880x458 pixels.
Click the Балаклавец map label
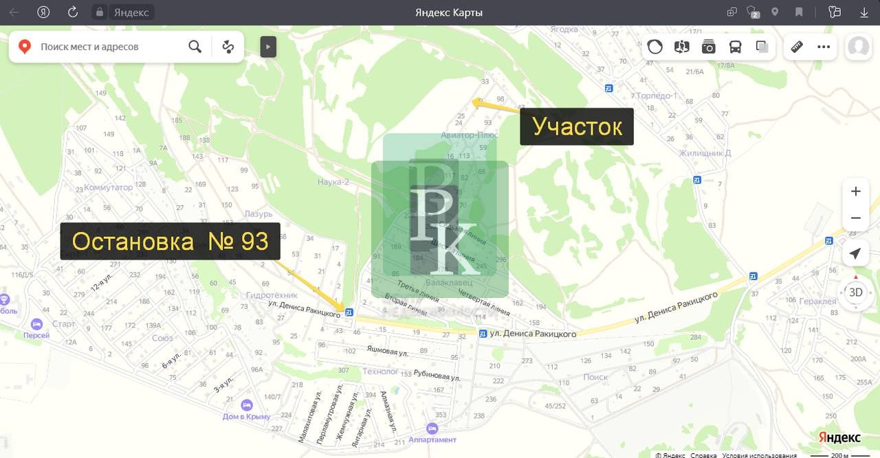click(449, 282)
